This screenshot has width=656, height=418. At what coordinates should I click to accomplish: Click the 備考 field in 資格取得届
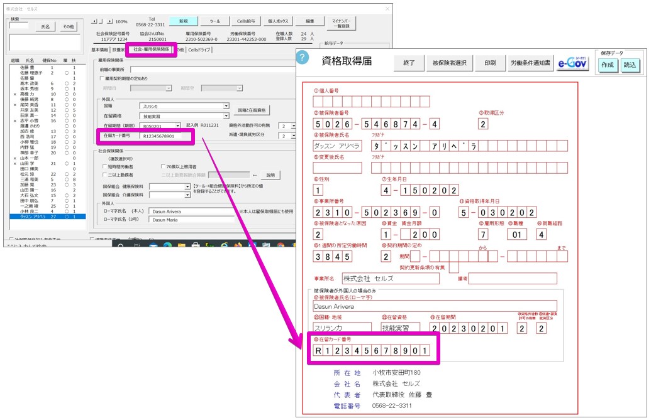pos(513,279)
